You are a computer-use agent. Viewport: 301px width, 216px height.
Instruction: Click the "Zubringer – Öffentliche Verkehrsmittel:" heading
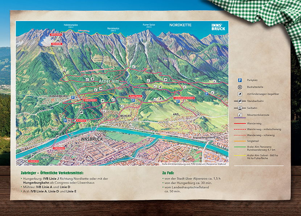click(52, 173)
